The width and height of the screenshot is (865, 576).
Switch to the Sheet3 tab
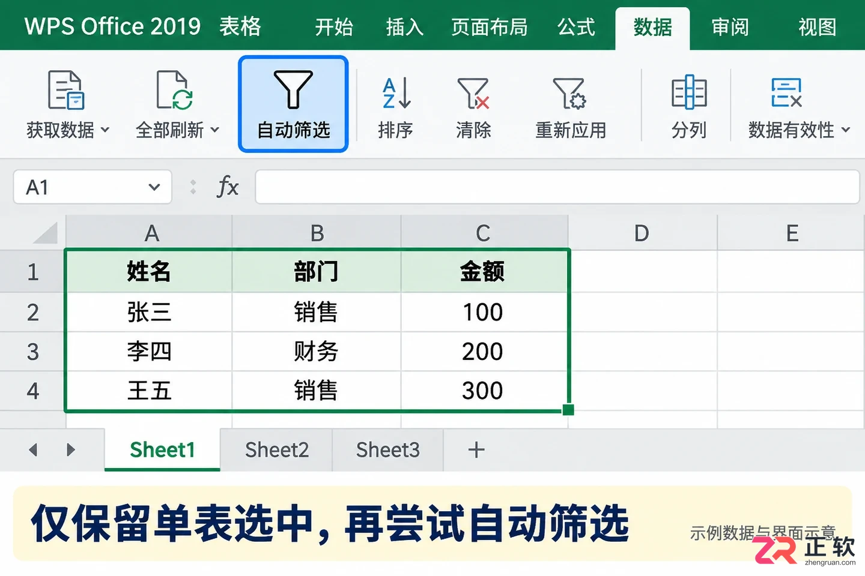pos(388,449)
